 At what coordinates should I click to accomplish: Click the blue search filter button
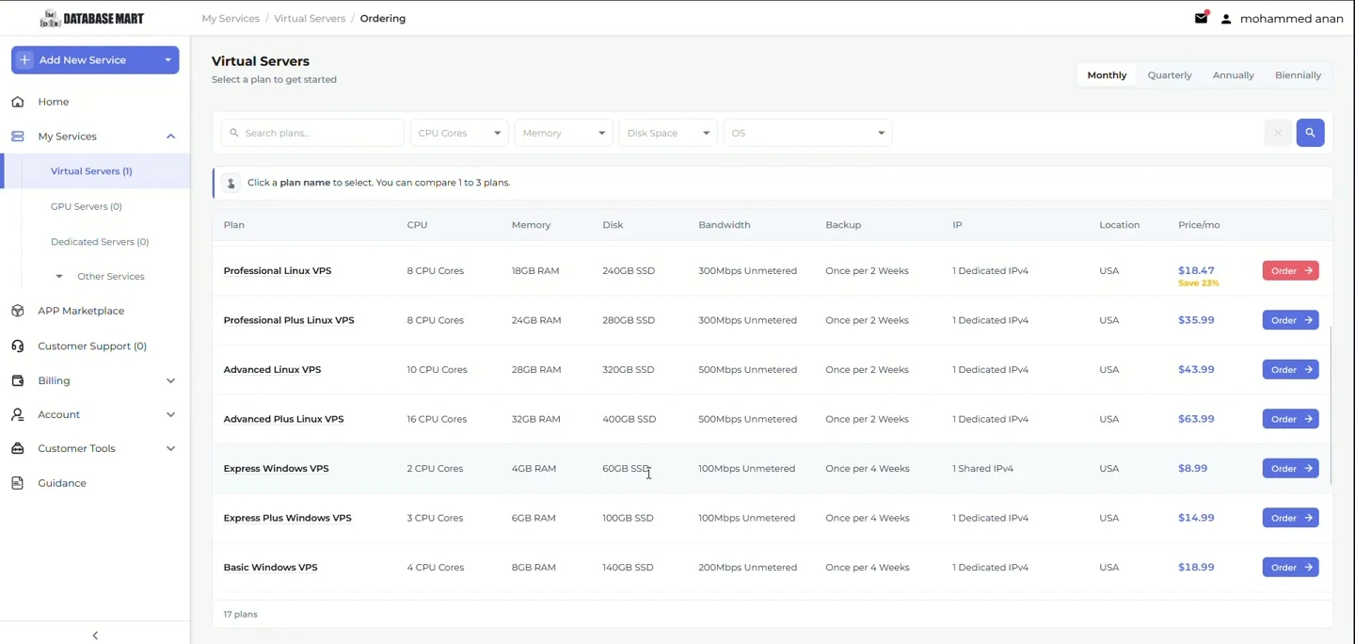click(x=1310, y=133)
